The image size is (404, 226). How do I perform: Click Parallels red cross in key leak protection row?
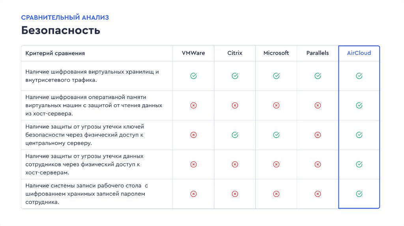318,135
